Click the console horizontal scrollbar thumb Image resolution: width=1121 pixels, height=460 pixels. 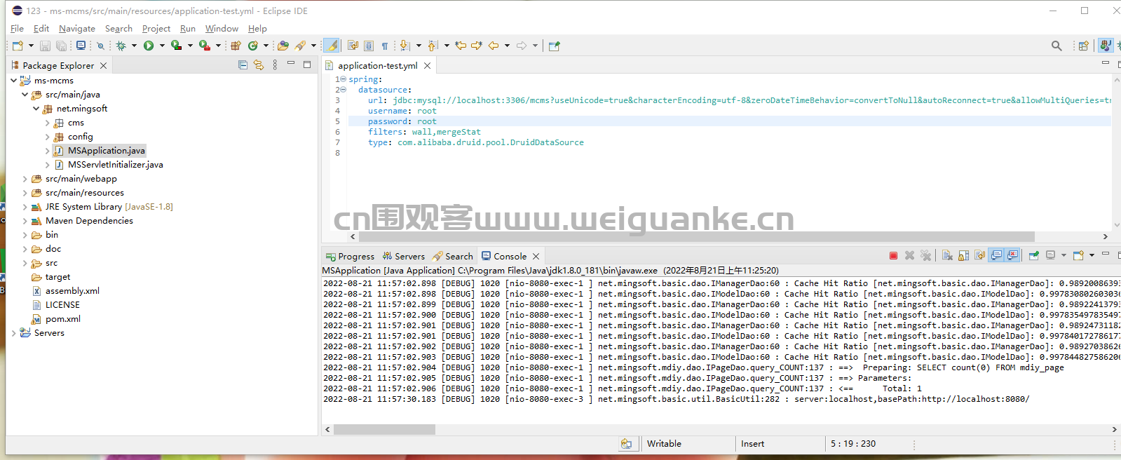(x=383, y=429)
